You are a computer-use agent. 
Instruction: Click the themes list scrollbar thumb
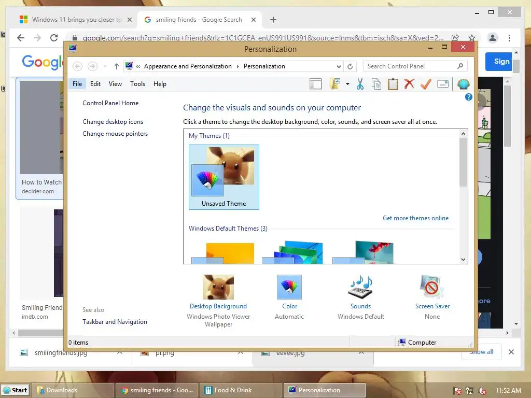[x=463, y=162]
